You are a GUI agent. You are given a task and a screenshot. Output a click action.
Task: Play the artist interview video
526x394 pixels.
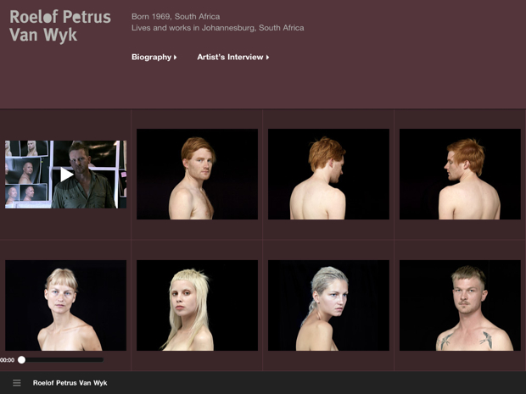pyautogui.click(x=66, y=175)
